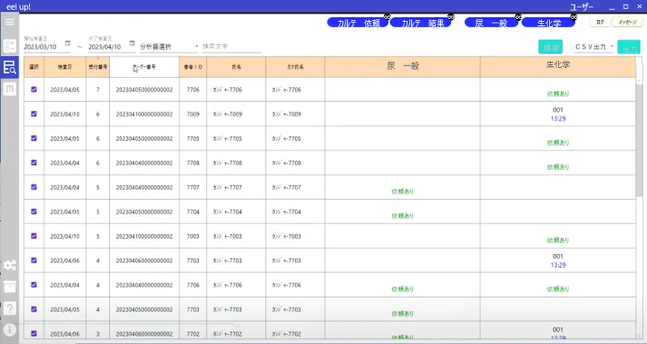This screenshot has width=647, height=344.
Task: Select the search list sidebar icon
Action: [11, 68]
